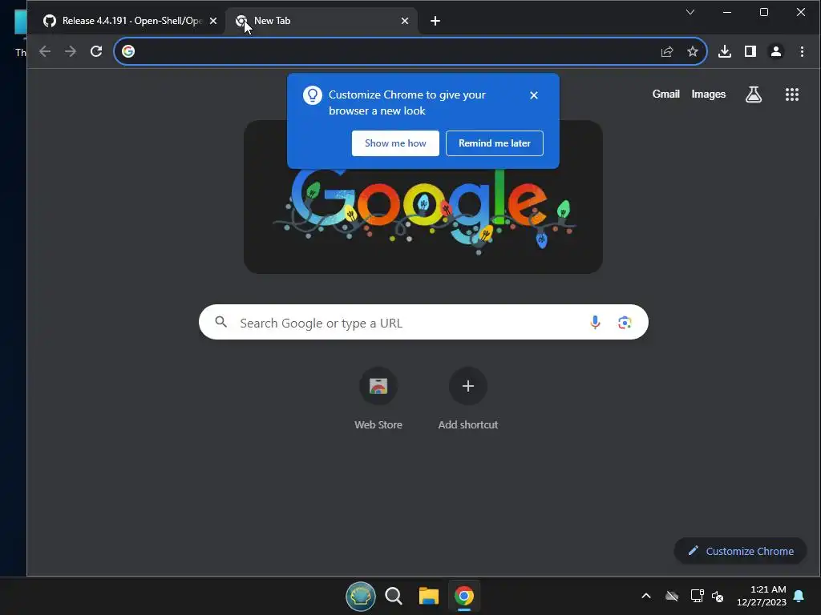
Task: Close the New Tab tab
Action: tap(404, 21)
